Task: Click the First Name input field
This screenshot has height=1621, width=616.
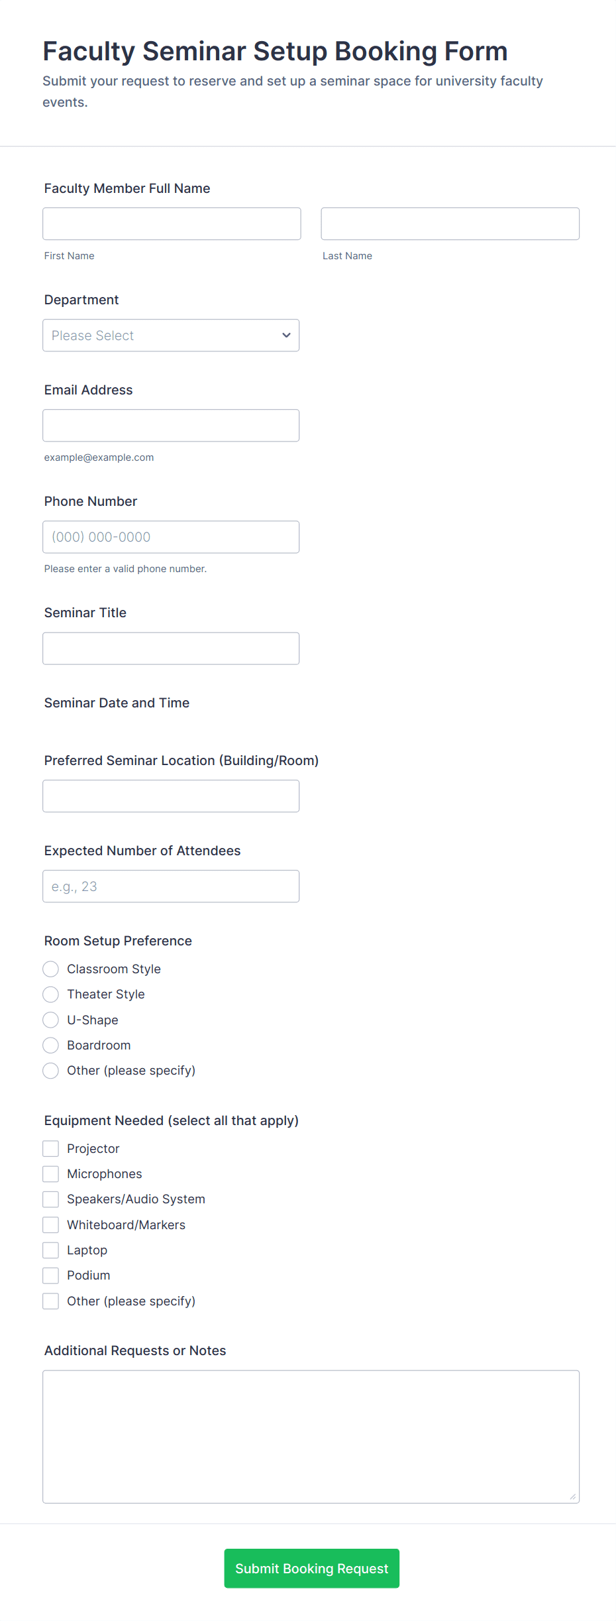Action: click(172, 224)
